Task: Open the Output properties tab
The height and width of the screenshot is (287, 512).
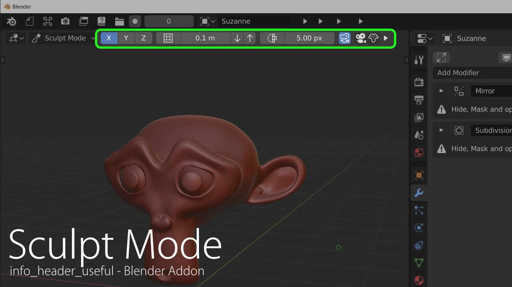Action: (x=419, y=99)
